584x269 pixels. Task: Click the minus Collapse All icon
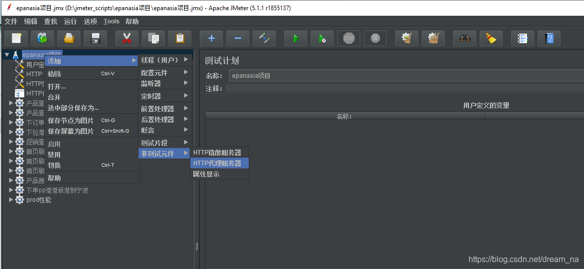coord(238,38)
